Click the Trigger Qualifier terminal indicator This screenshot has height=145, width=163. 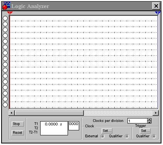(x=154, y=136)
